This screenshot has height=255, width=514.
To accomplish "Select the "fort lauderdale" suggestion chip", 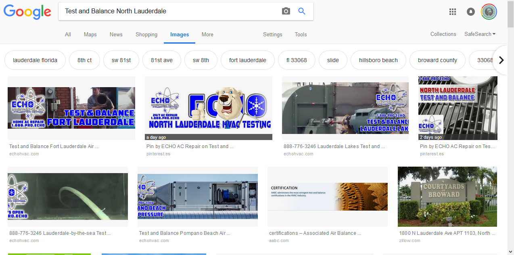I will tap(247, 60).
